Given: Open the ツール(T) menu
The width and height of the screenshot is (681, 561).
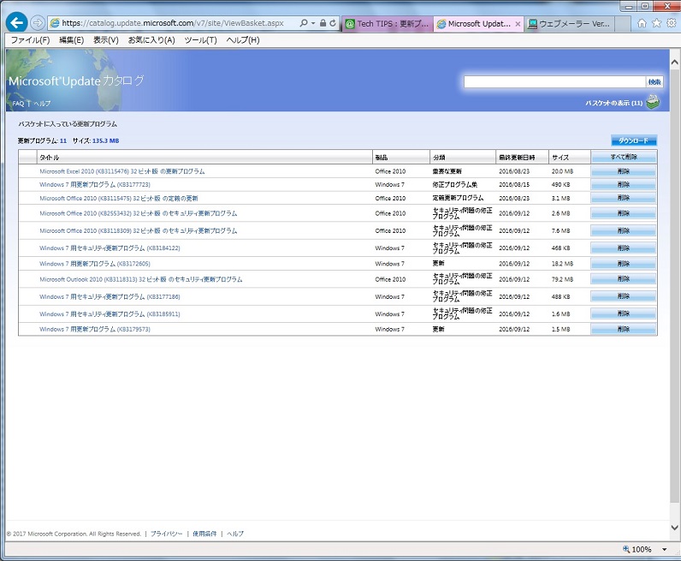Looking at the screenshot, I should [201, 40].
